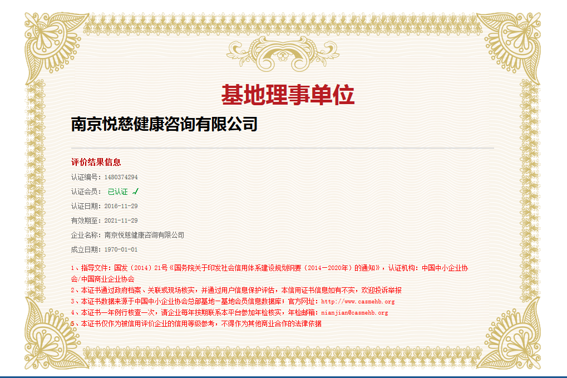Click the expiry date 2021-11-29
This screenshot has height=378, width=567.
pos(121,220)
